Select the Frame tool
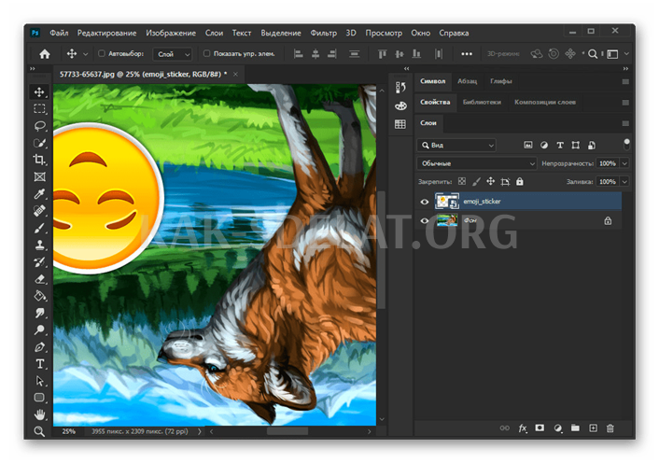 coord(39,176)
